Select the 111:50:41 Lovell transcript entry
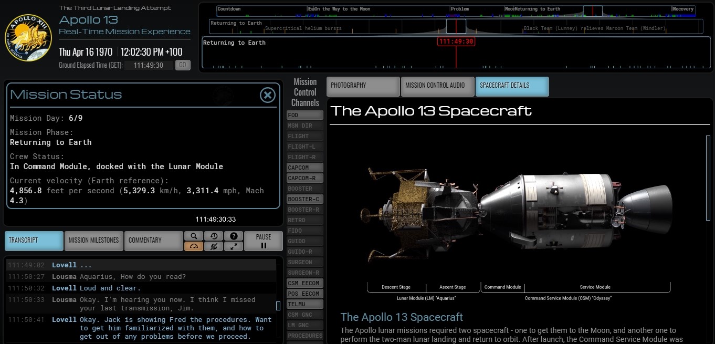This screenshot has height=344, width=715. pos(141,328)
